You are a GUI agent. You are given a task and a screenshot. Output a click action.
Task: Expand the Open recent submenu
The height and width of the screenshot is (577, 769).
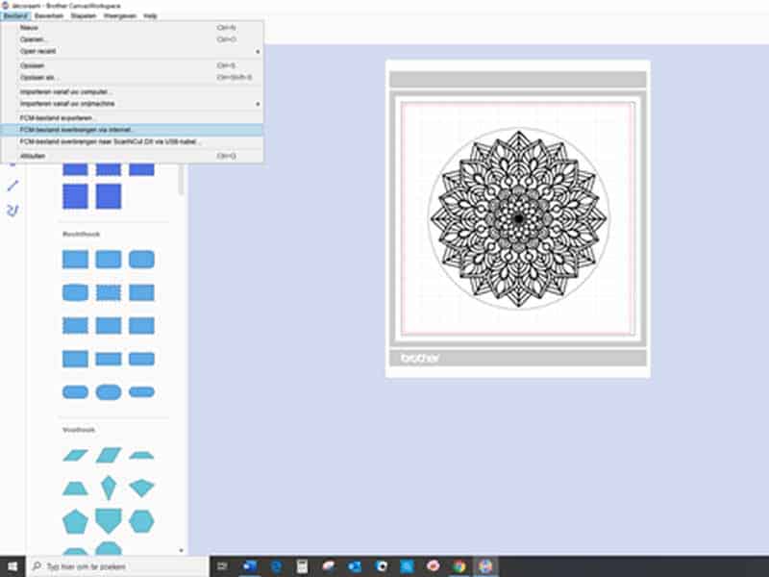pyautogui.click(x=132, y=52)
